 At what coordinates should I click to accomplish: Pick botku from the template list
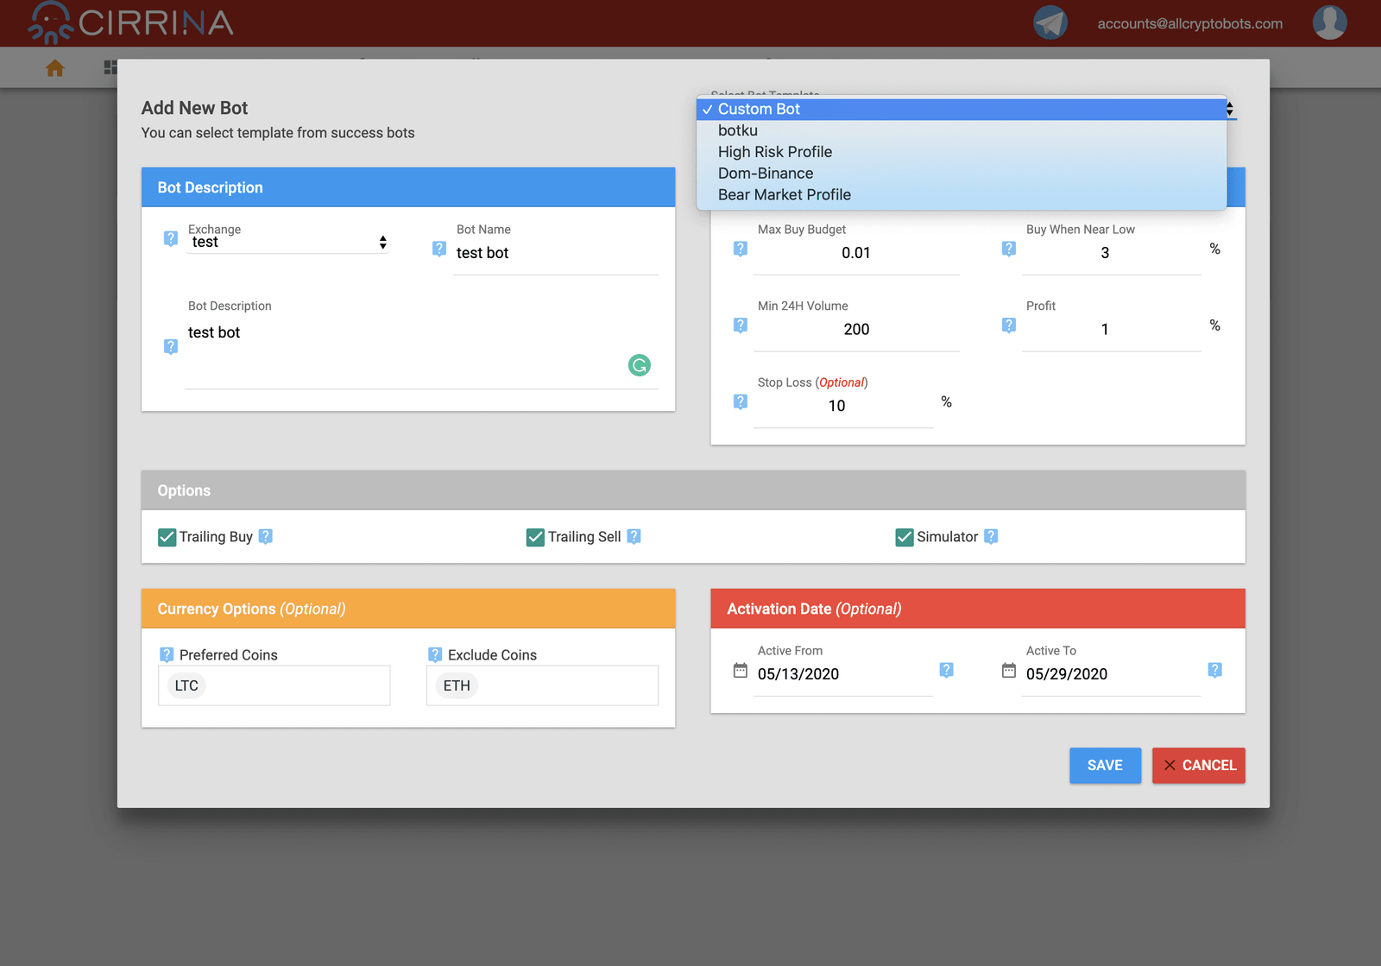(x=737, y=130)
